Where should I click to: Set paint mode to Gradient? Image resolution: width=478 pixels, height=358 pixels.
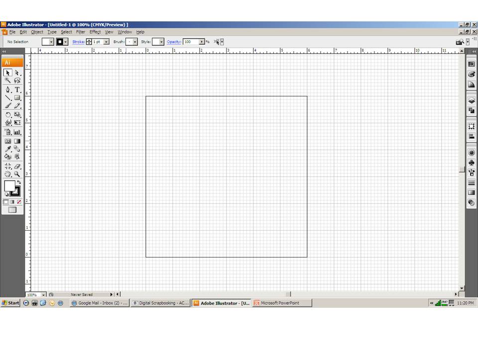12,202
